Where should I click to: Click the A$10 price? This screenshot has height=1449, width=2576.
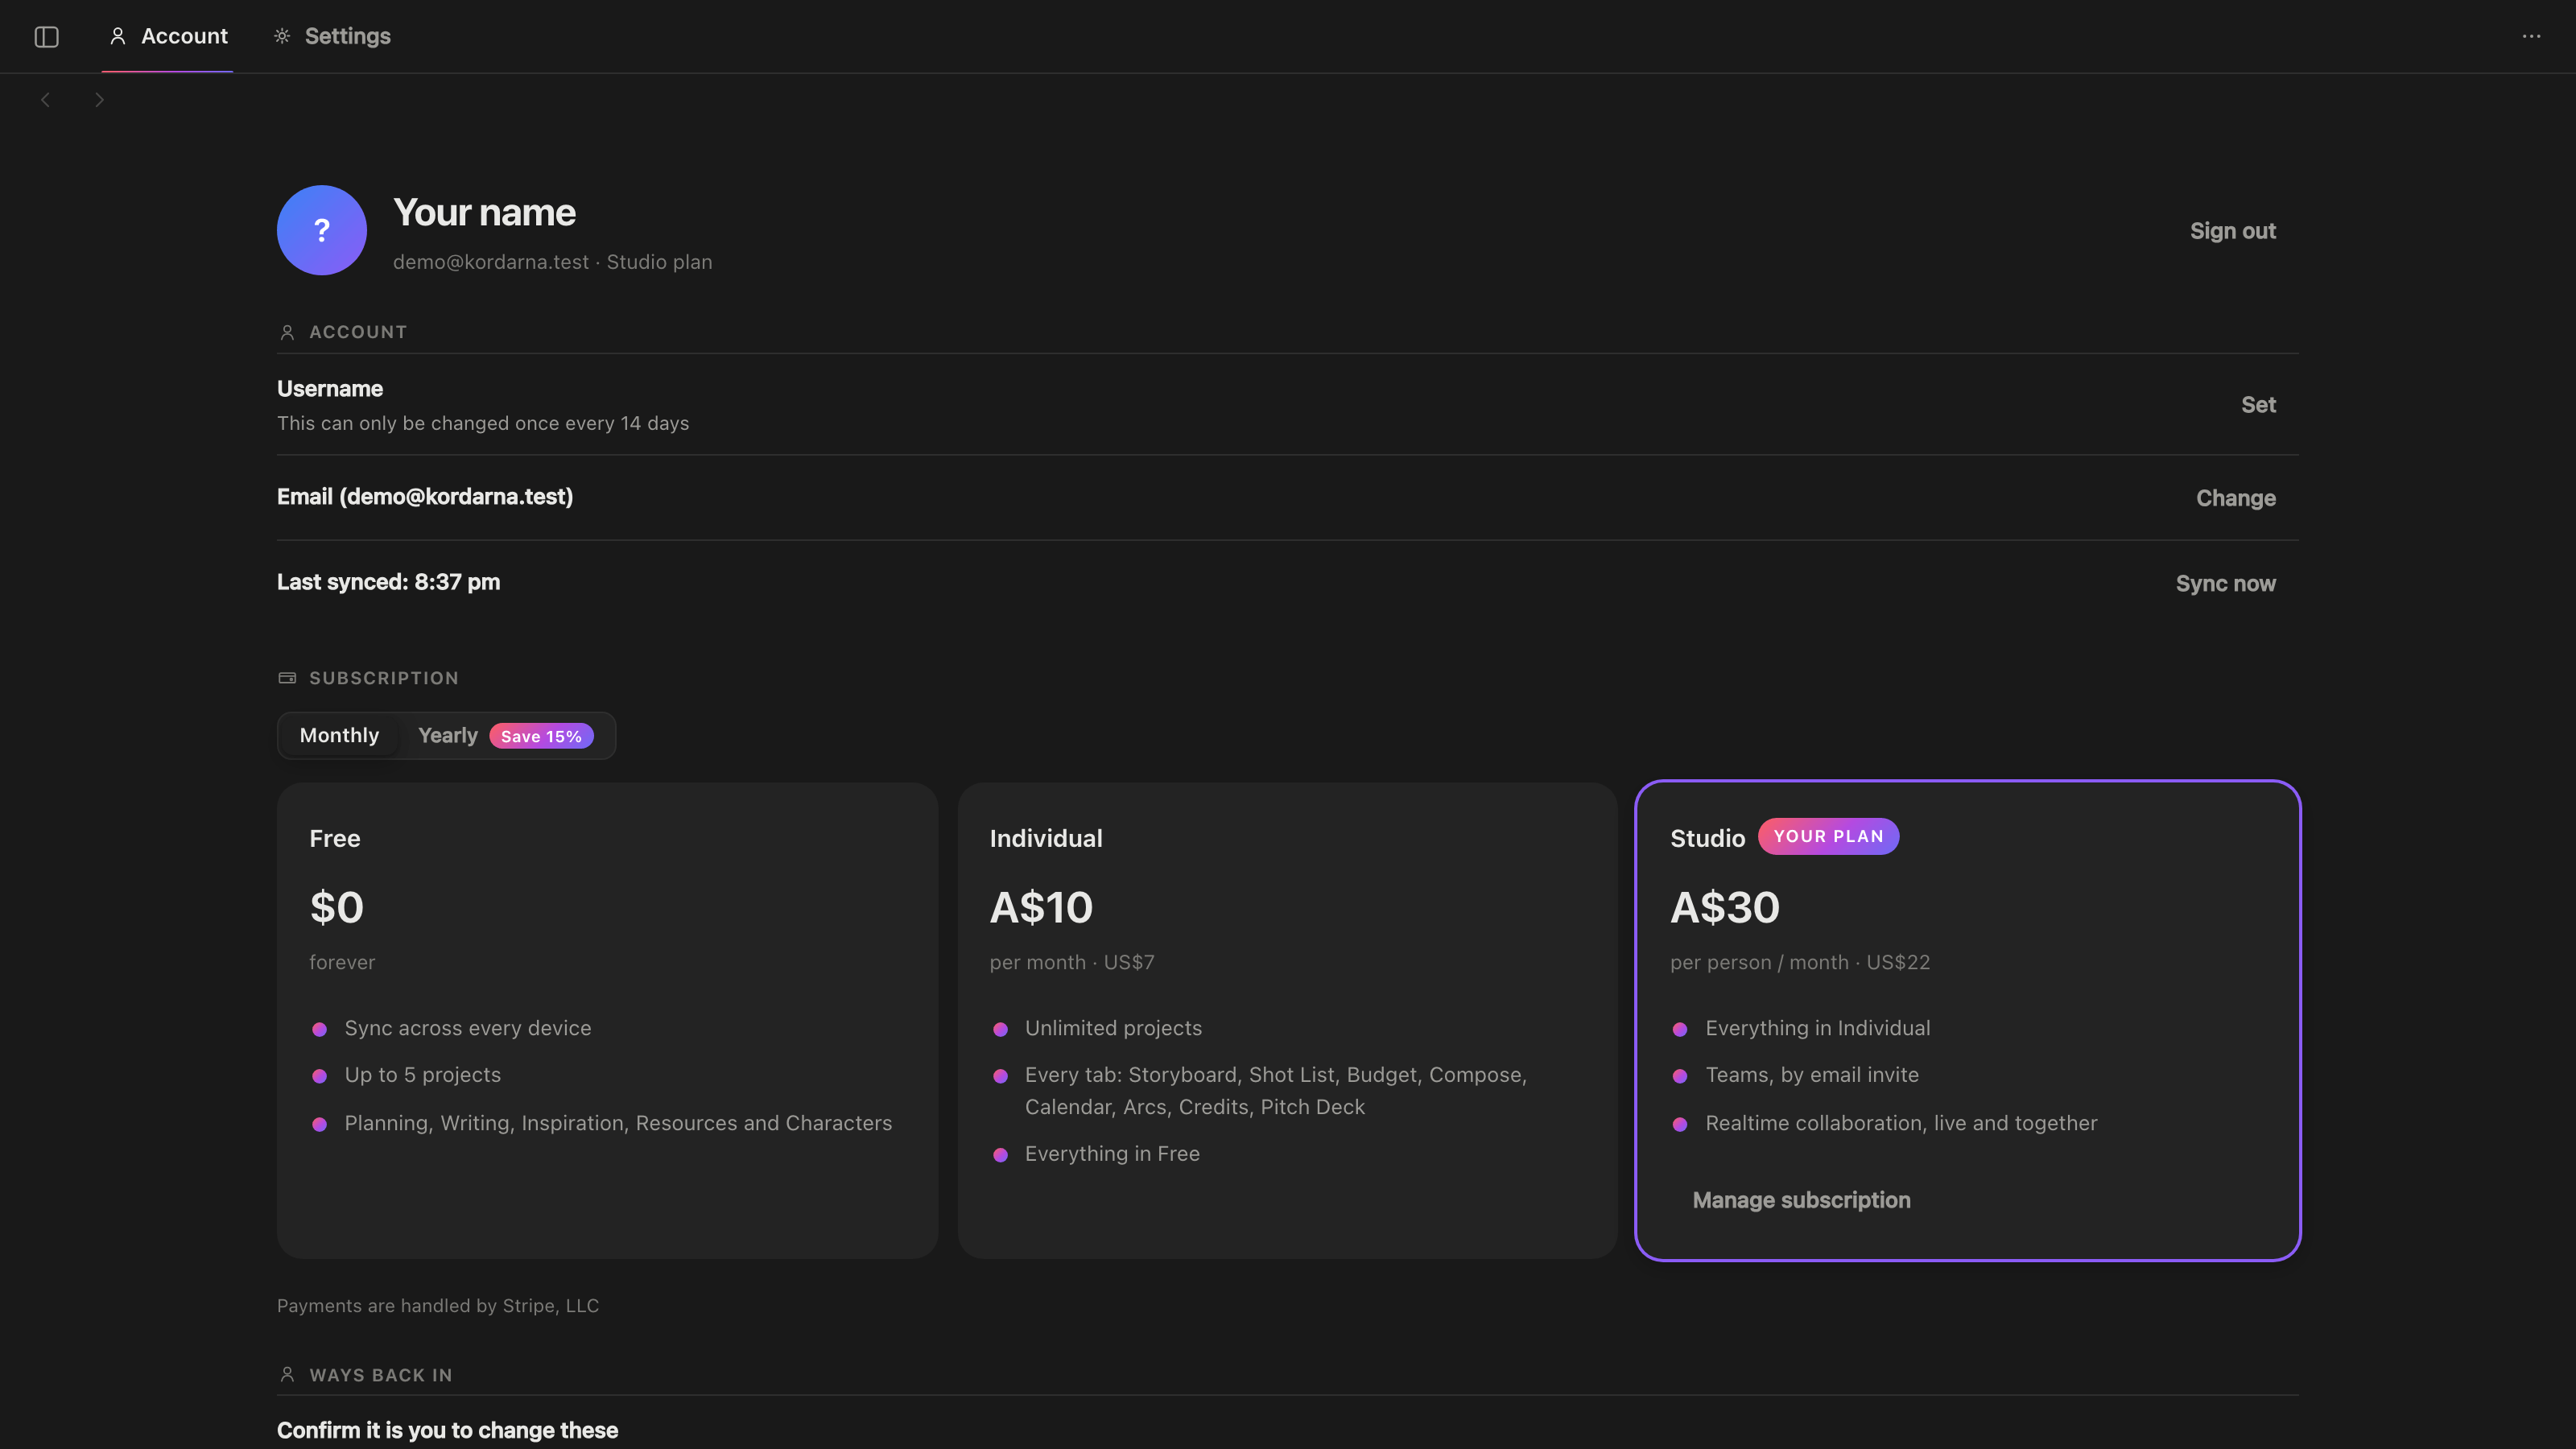click(x=1041, y=908)
